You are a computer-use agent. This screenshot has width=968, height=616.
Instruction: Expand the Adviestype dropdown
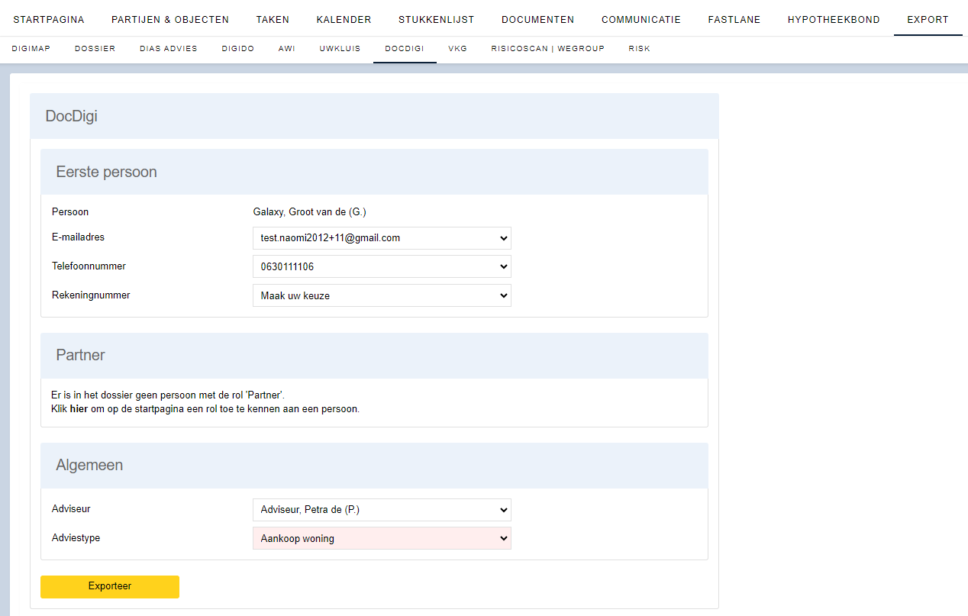[382, 538]
